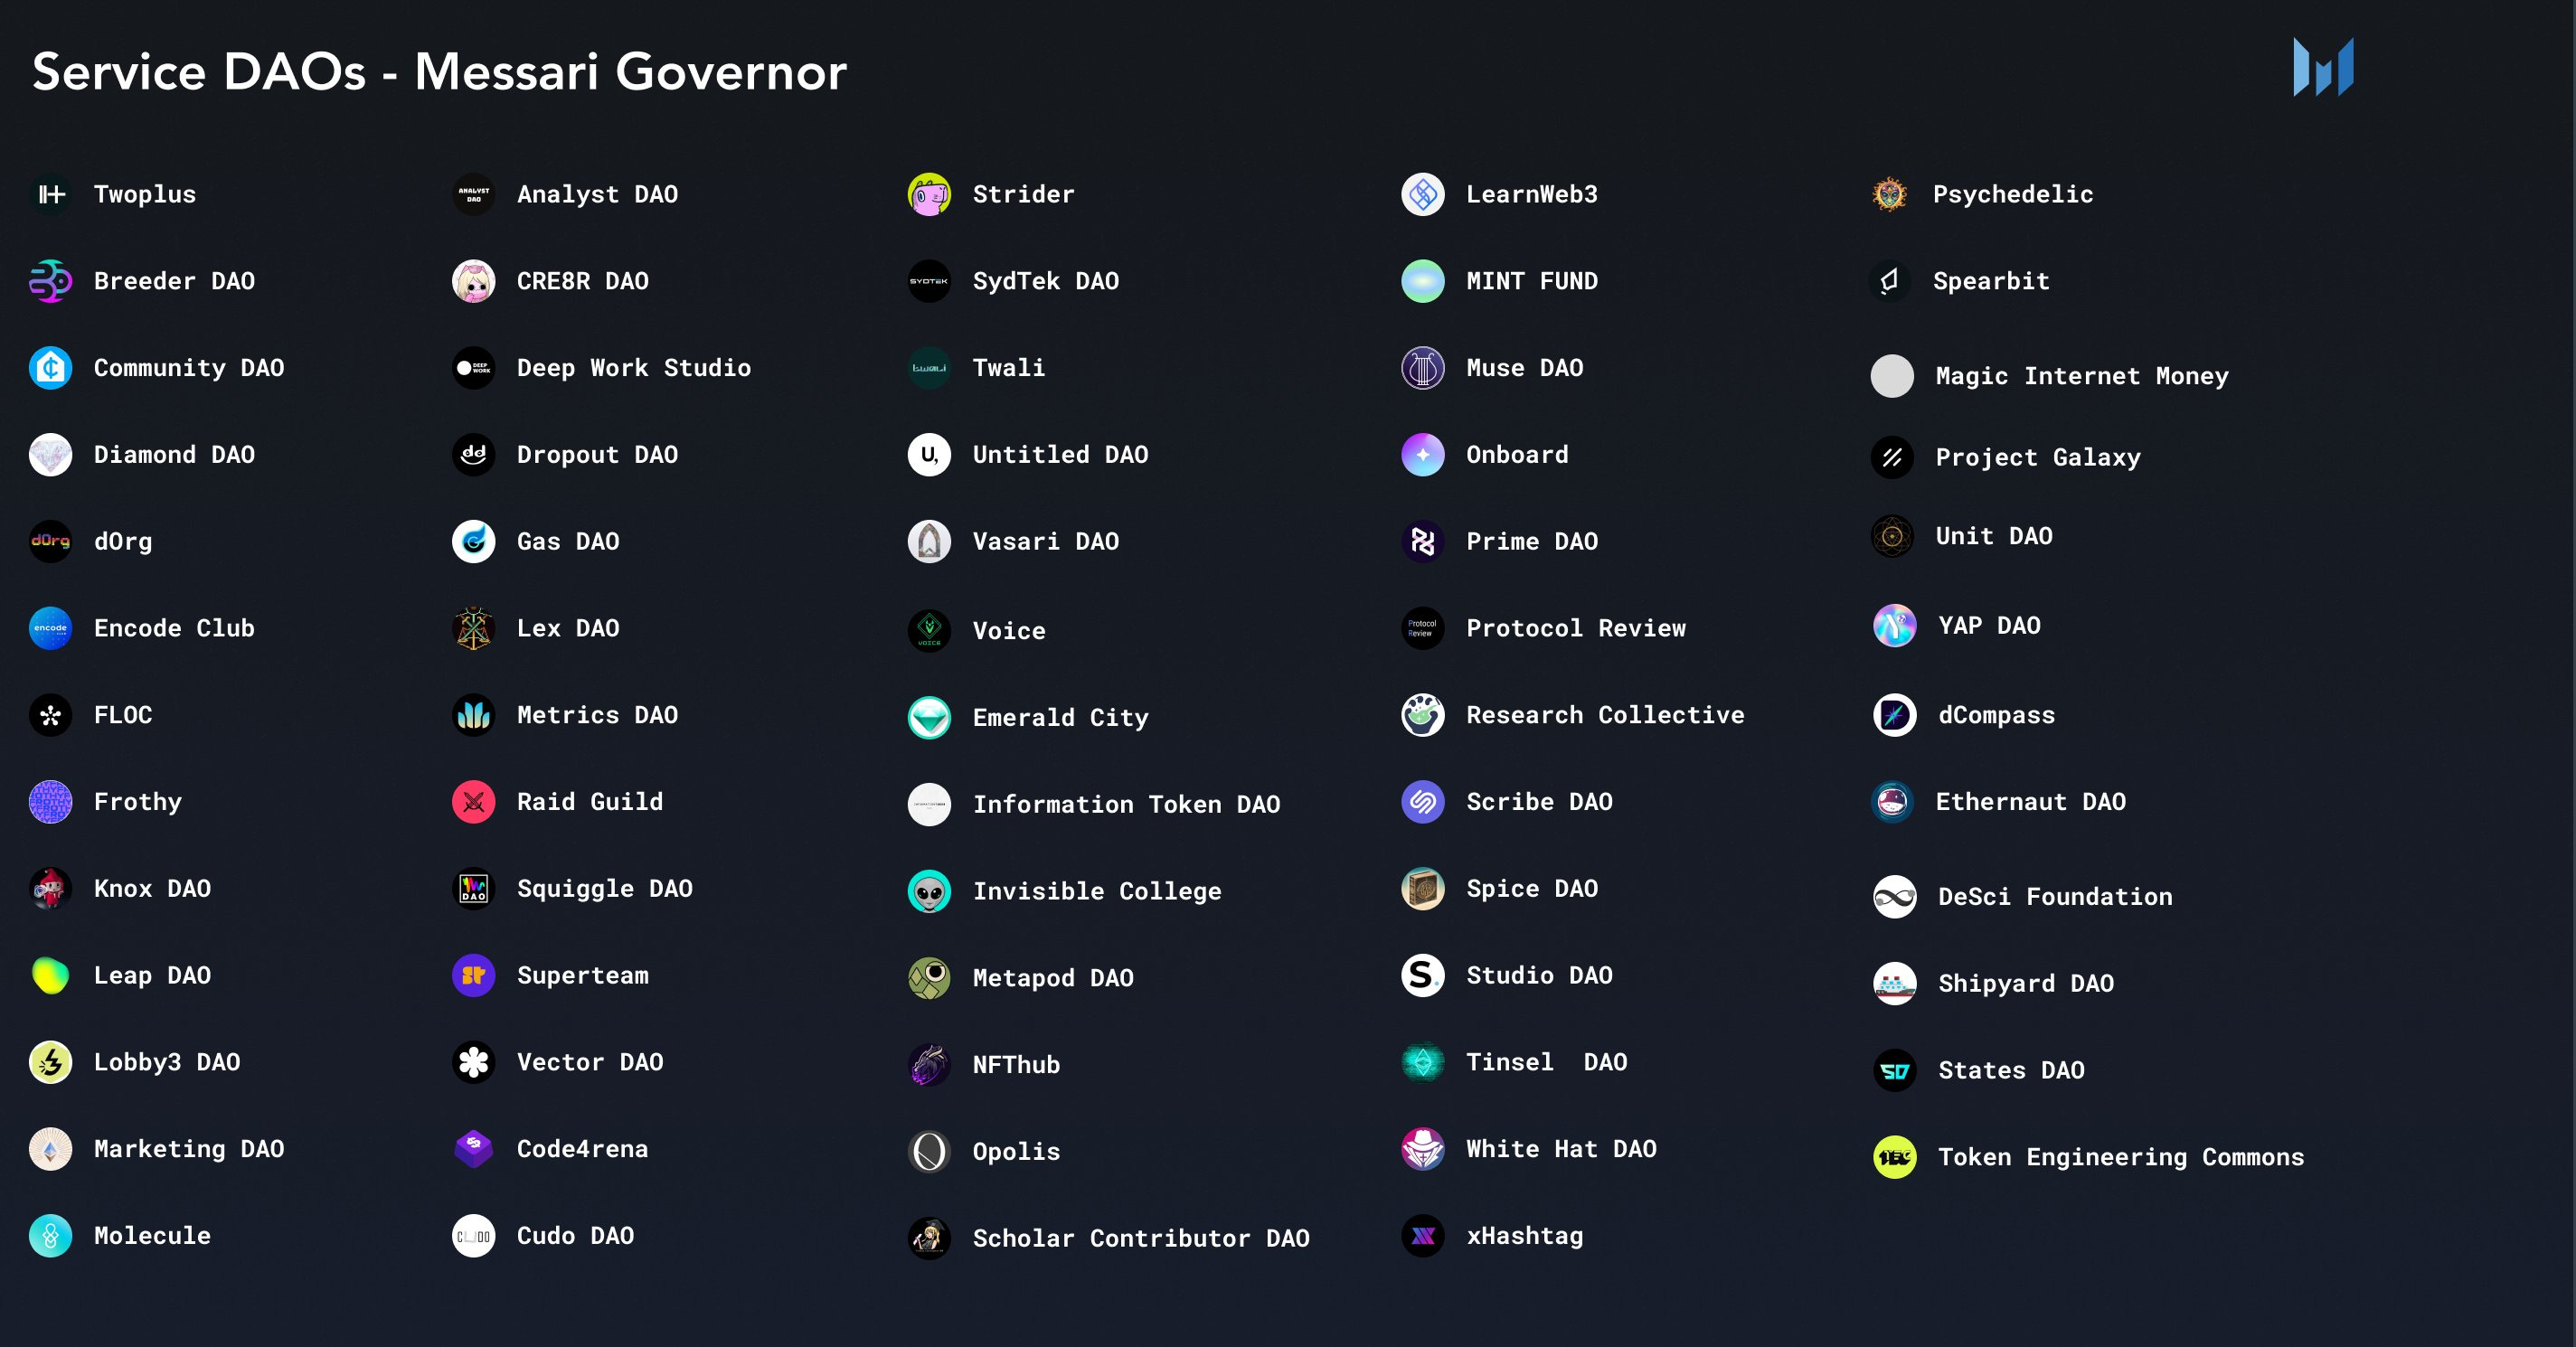Click the Lobby3 DAO lightning icon
This screenshot has height=1347, width=2576.
point(50,1062)
